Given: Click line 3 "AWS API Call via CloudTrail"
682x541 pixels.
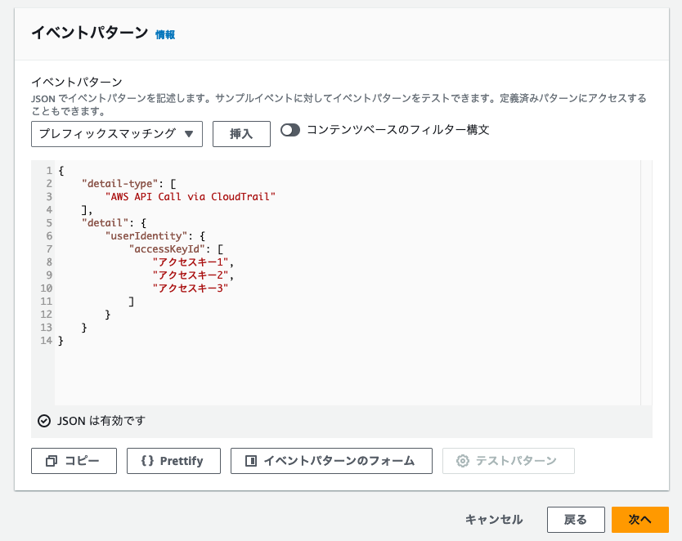Looking at the screenshot, I should pyautogui.click(x=191, y=197).
